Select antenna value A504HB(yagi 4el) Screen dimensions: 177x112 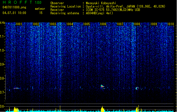(x=99, y=13)
